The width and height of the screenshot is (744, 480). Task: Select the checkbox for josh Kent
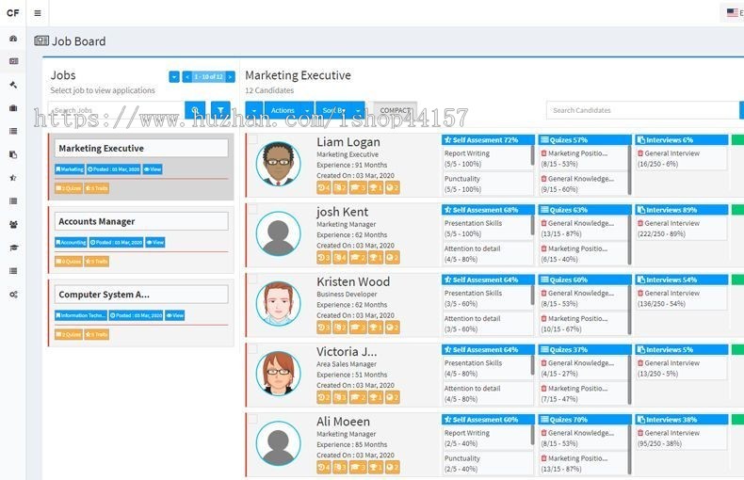pyautogui.click(x=253, y=209)
